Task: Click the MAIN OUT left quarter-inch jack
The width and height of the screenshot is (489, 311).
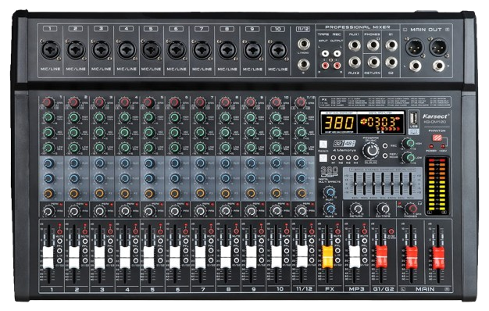Action: (x=415, y=66)
